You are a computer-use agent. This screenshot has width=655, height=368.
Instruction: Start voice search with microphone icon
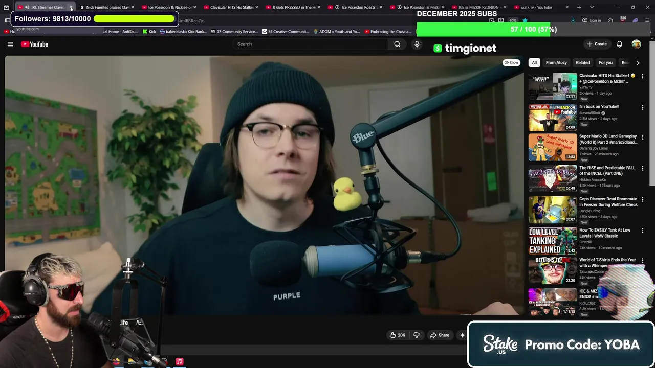(417, 44)
